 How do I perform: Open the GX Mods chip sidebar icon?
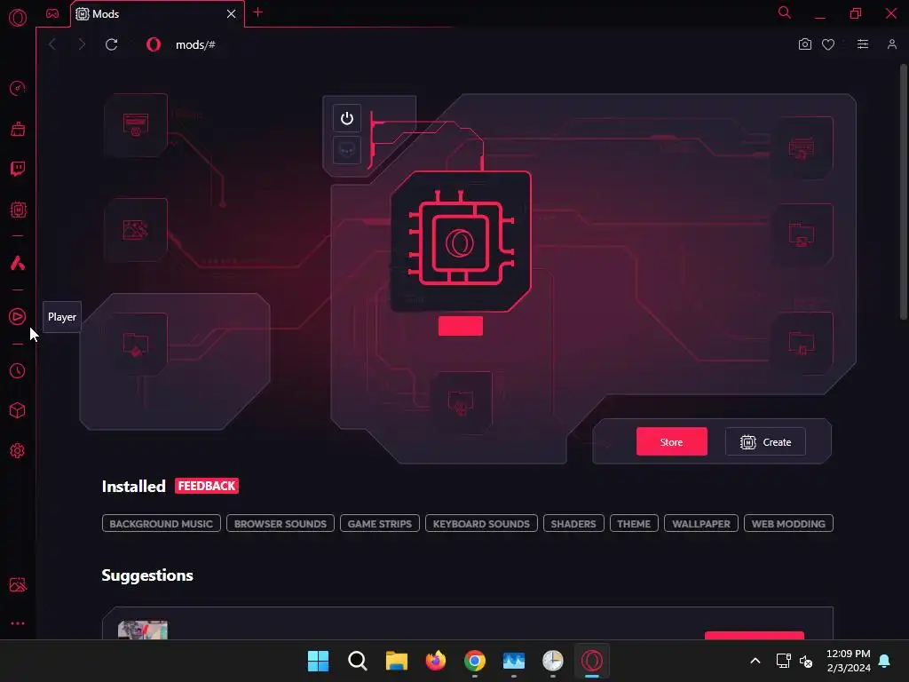[x=18, y=210]
